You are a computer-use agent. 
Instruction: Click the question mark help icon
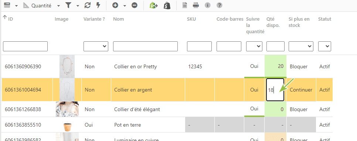pos(220,5)
